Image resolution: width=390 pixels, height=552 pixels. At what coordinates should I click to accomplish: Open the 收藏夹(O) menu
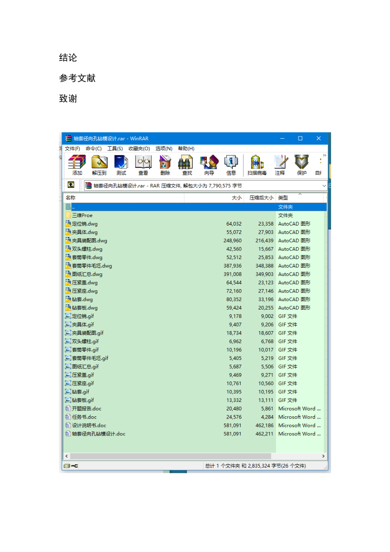[139, 148]
